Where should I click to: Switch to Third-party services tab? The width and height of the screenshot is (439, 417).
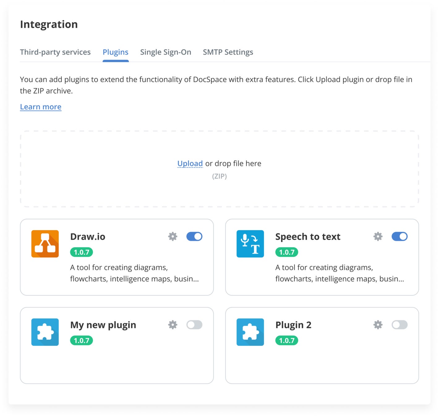[55, 52]
